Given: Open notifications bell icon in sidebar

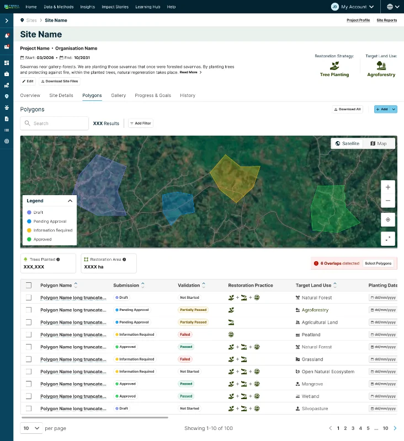Looking at the screenshot, I should (x=7, y=36).
